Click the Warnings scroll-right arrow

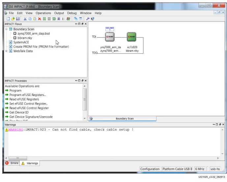pyautogui.click(x=218, y=158)
